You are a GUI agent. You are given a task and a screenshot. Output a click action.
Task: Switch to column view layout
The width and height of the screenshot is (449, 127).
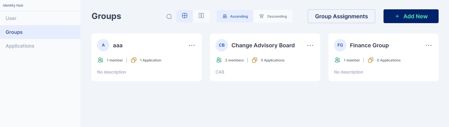click(x=201, y=16)
